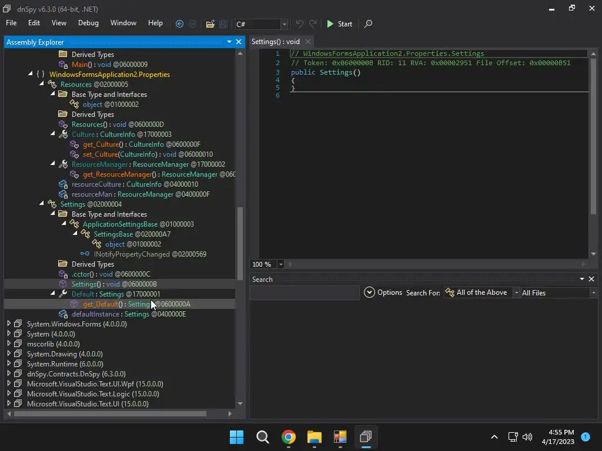Click the Resources class icon

click(x=52, y=85)
